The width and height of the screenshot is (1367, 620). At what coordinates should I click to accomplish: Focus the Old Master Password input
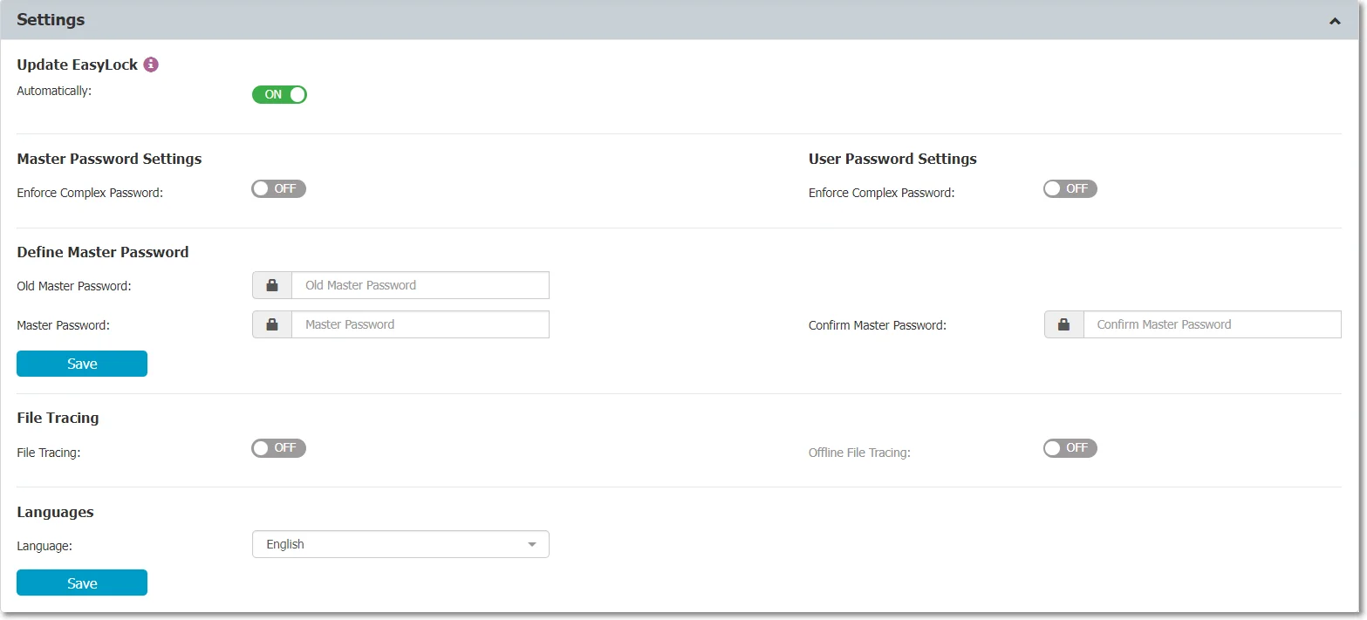pyautogui.click(x=420, y=285)
